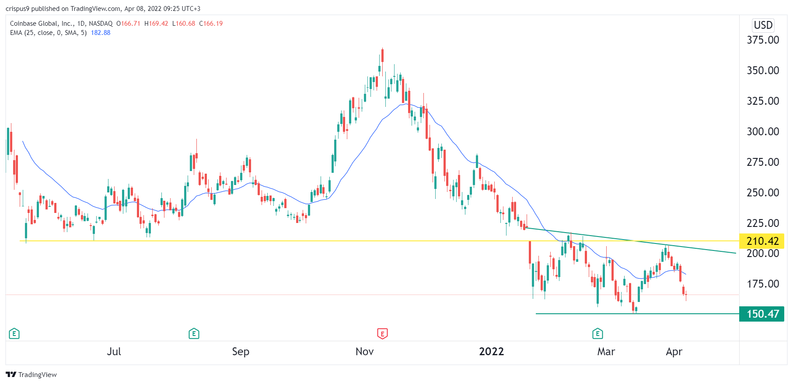Click the earnings marker before September
Image resolution: width=793 pixels, height=384 pixels.
click(194, 334)
